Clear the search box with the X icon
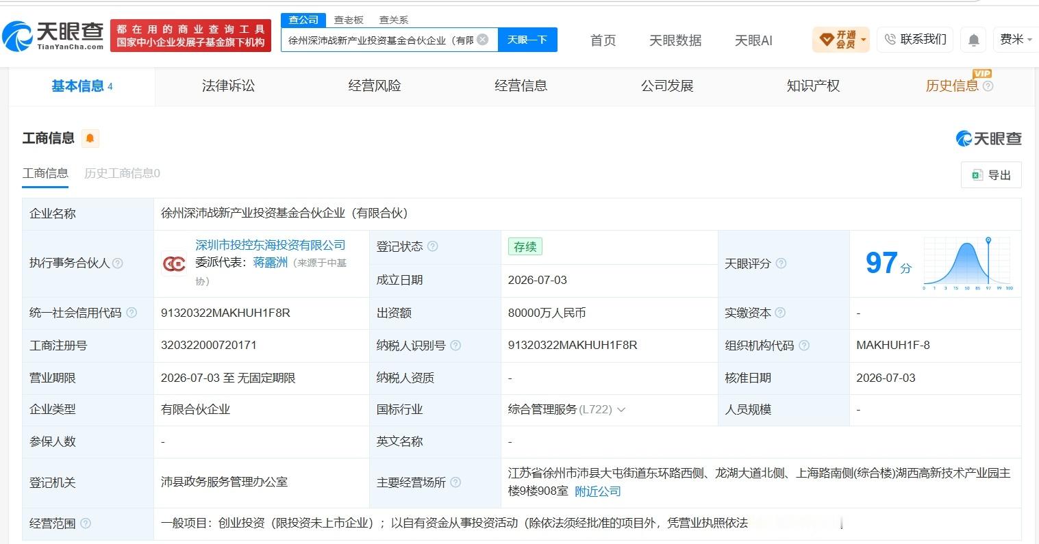 coord(482,40)
